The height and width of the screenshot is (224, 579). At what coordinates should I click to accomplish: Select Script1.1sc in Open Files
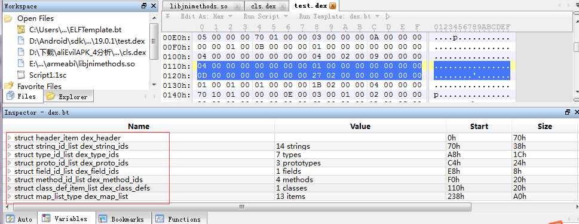pyautogui.click(x=48, y=75)
